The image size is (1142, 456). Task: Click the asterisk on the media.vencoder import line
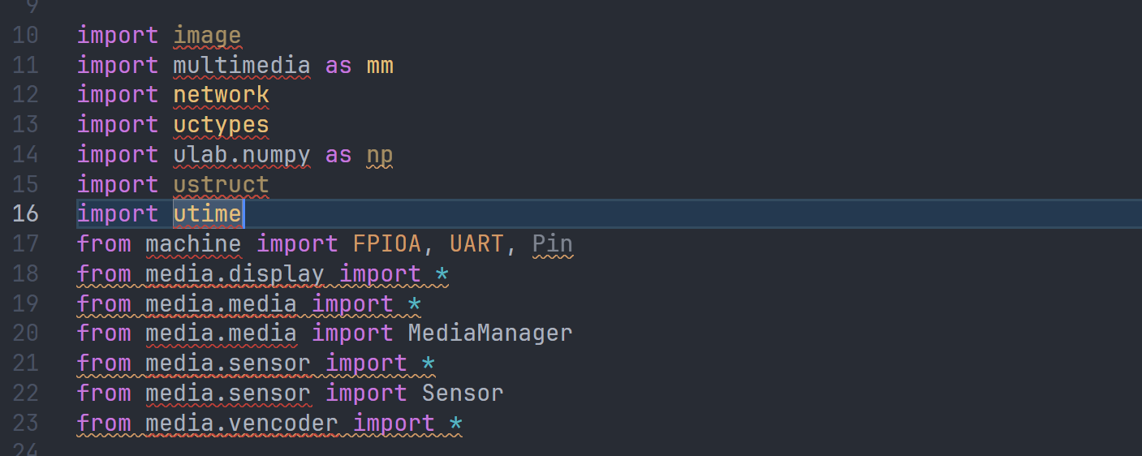(x=455, y=423)
